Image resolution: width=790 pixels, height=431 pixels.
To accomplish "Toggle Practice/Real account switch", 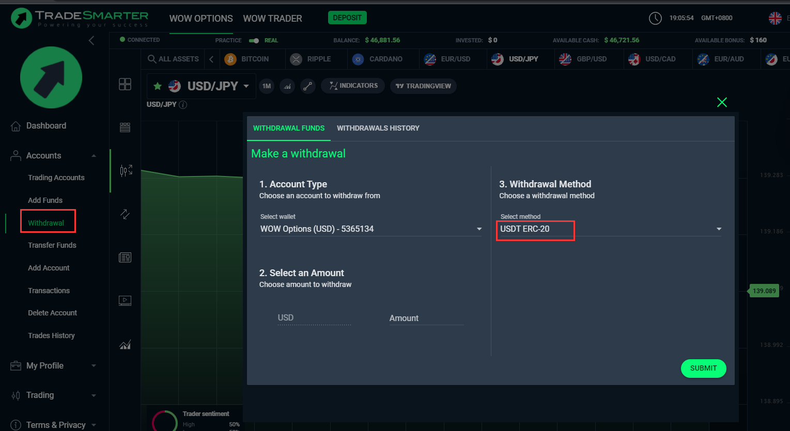I will pyautogui.click(x=254, y=40).
